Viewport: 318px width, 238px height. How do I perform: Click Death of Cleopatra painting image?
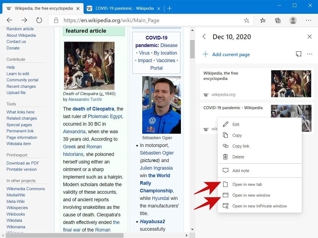coord(89,66)
